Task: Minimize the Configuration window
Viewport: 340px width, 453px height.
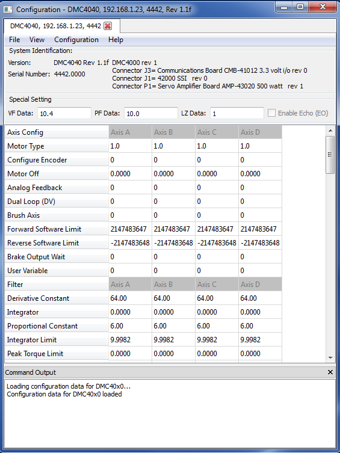Action: pyautogui.click(x=284, y=7)
